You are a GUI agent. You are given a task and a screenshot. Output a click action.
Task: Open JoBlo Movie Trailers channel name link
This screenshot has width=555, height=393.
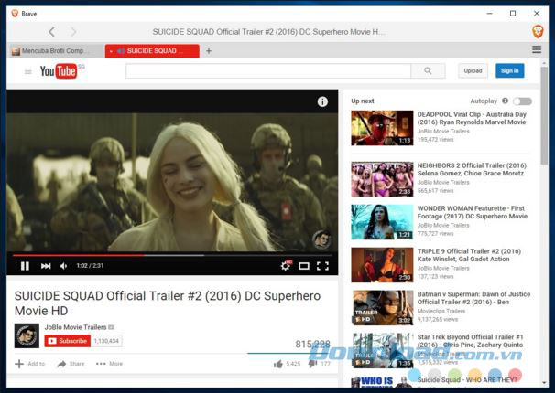pos(75,327)
